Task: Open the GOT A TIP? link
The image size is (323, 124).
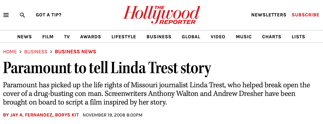Action: coord(48,15)
